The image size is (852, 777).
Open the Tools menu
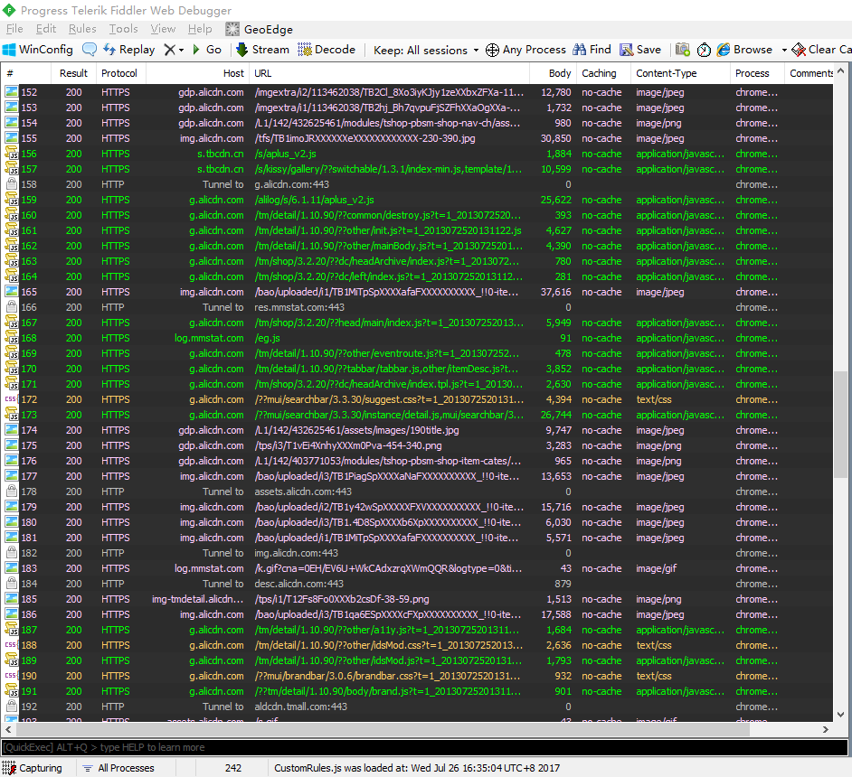click(x=123, y=29)
